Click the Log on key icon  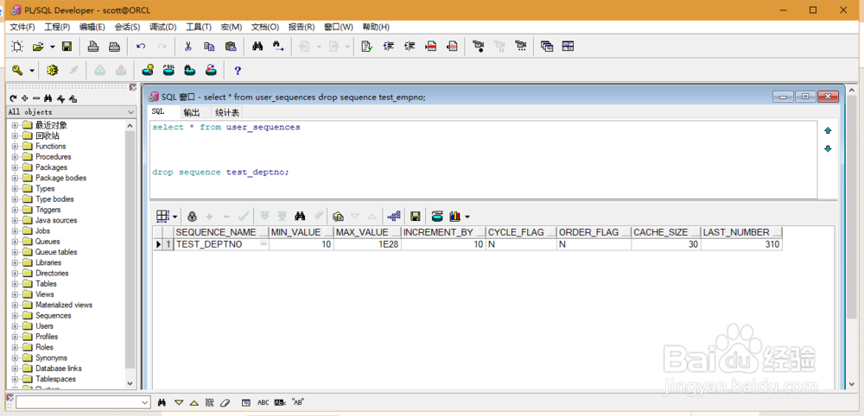tap(17, 71)
